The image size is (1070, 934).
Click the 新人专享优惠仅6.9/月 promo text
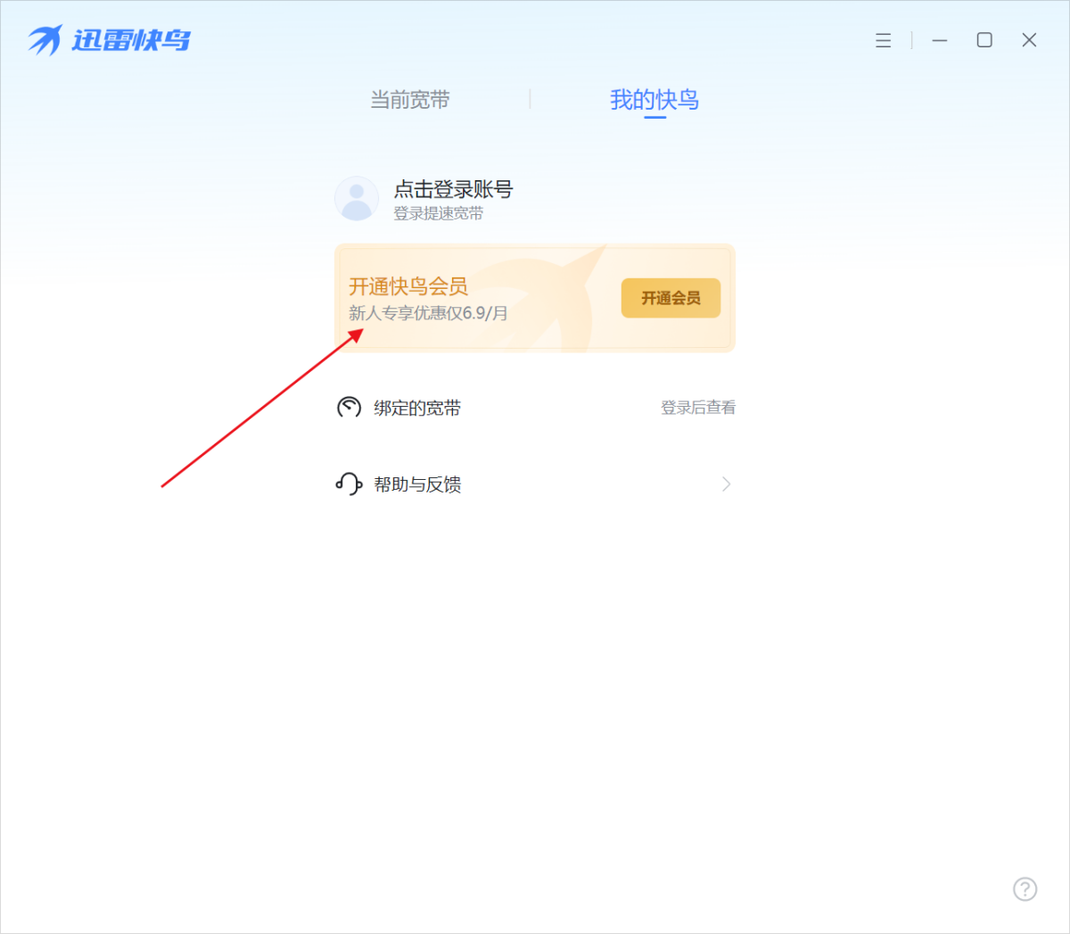pyautogui.click(x=428, y=313)
